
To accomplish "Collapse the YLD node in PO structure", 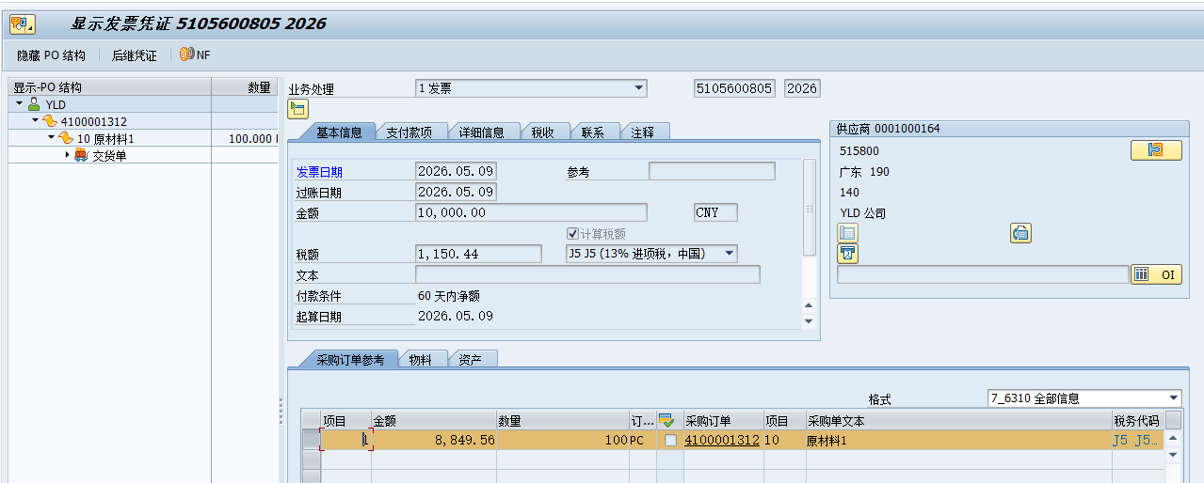I will (x=19, y=104).
